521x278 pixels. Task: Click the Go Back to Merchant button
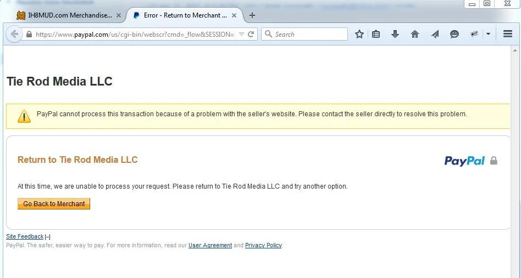(x=54, y=204)
